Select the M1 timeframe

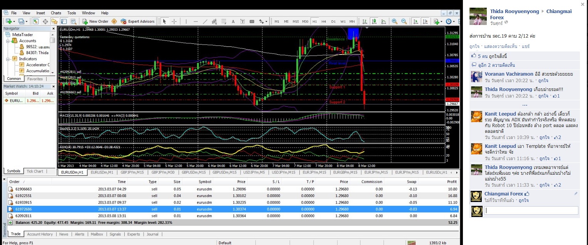tap(277, 22)
